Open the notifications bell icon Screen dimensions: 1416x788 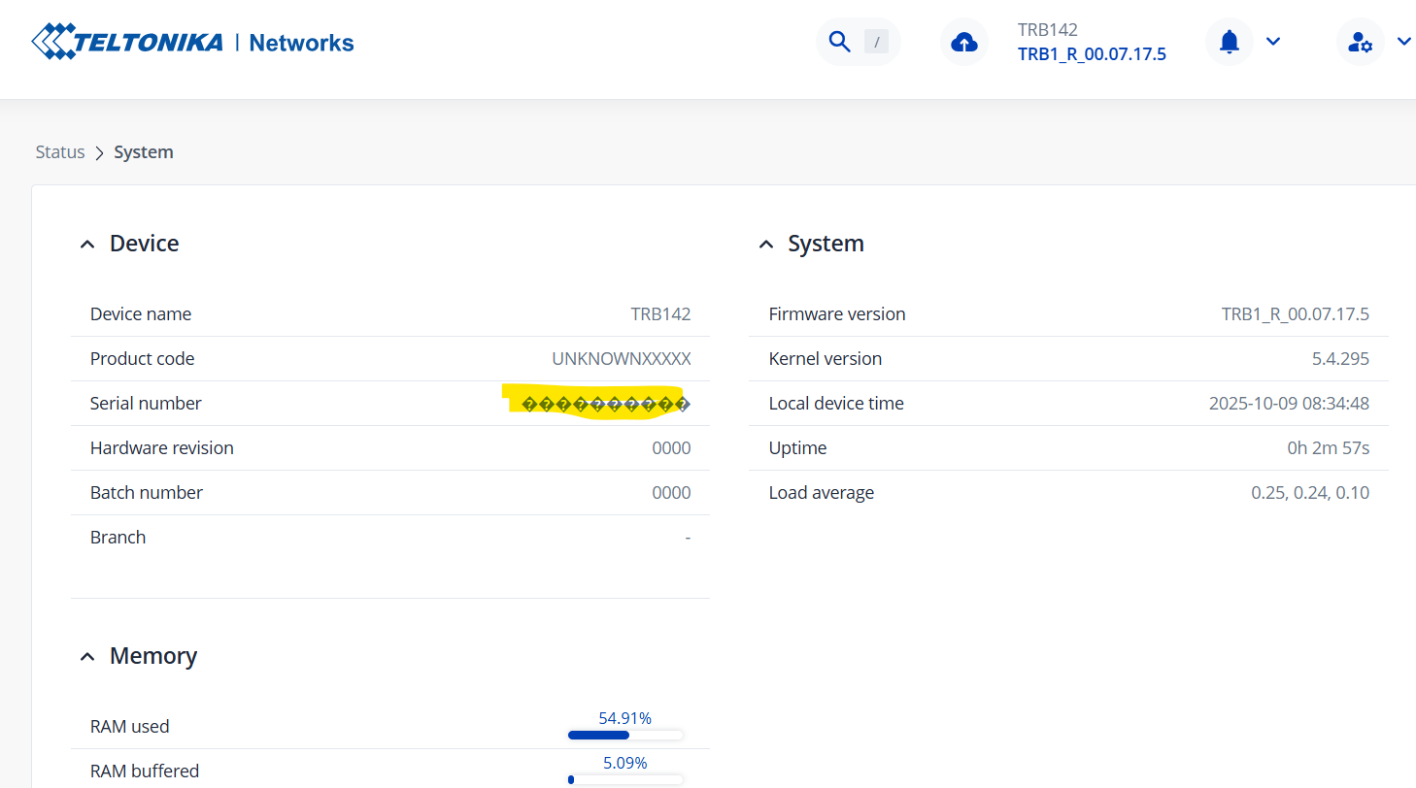1230,42
